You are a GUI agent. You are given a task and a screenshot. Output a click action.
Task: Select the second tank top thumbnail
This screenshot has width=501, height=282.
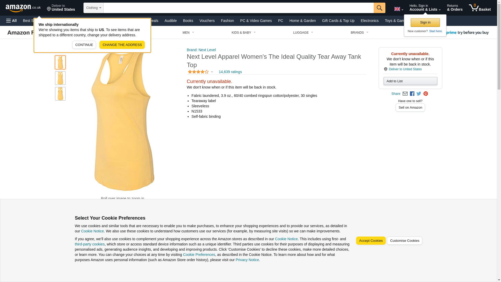pyautogui.click(x=60, y=78)
